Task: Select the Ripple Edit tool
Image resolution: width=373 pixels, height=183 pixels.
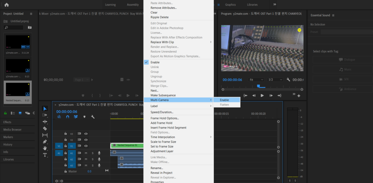Action: point(45,122)
